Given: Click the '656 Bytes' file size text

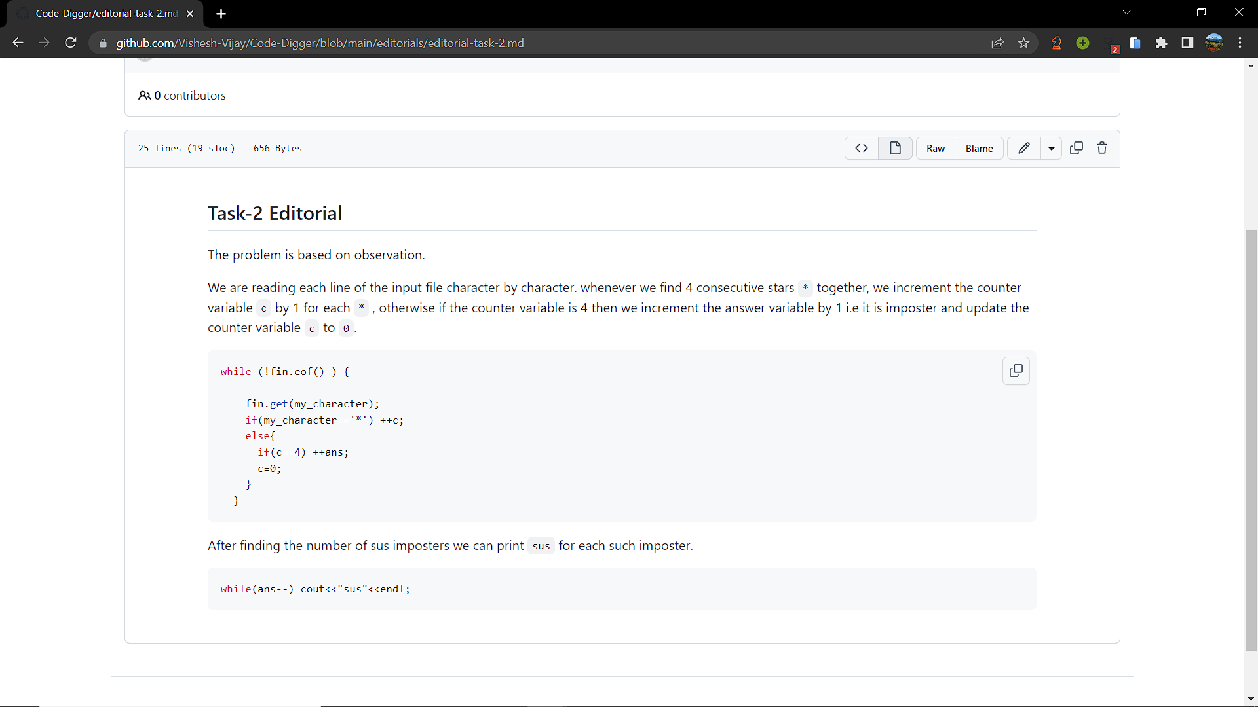Looking at the screenshot, I should pyautogui.click(x=278, y=149).
